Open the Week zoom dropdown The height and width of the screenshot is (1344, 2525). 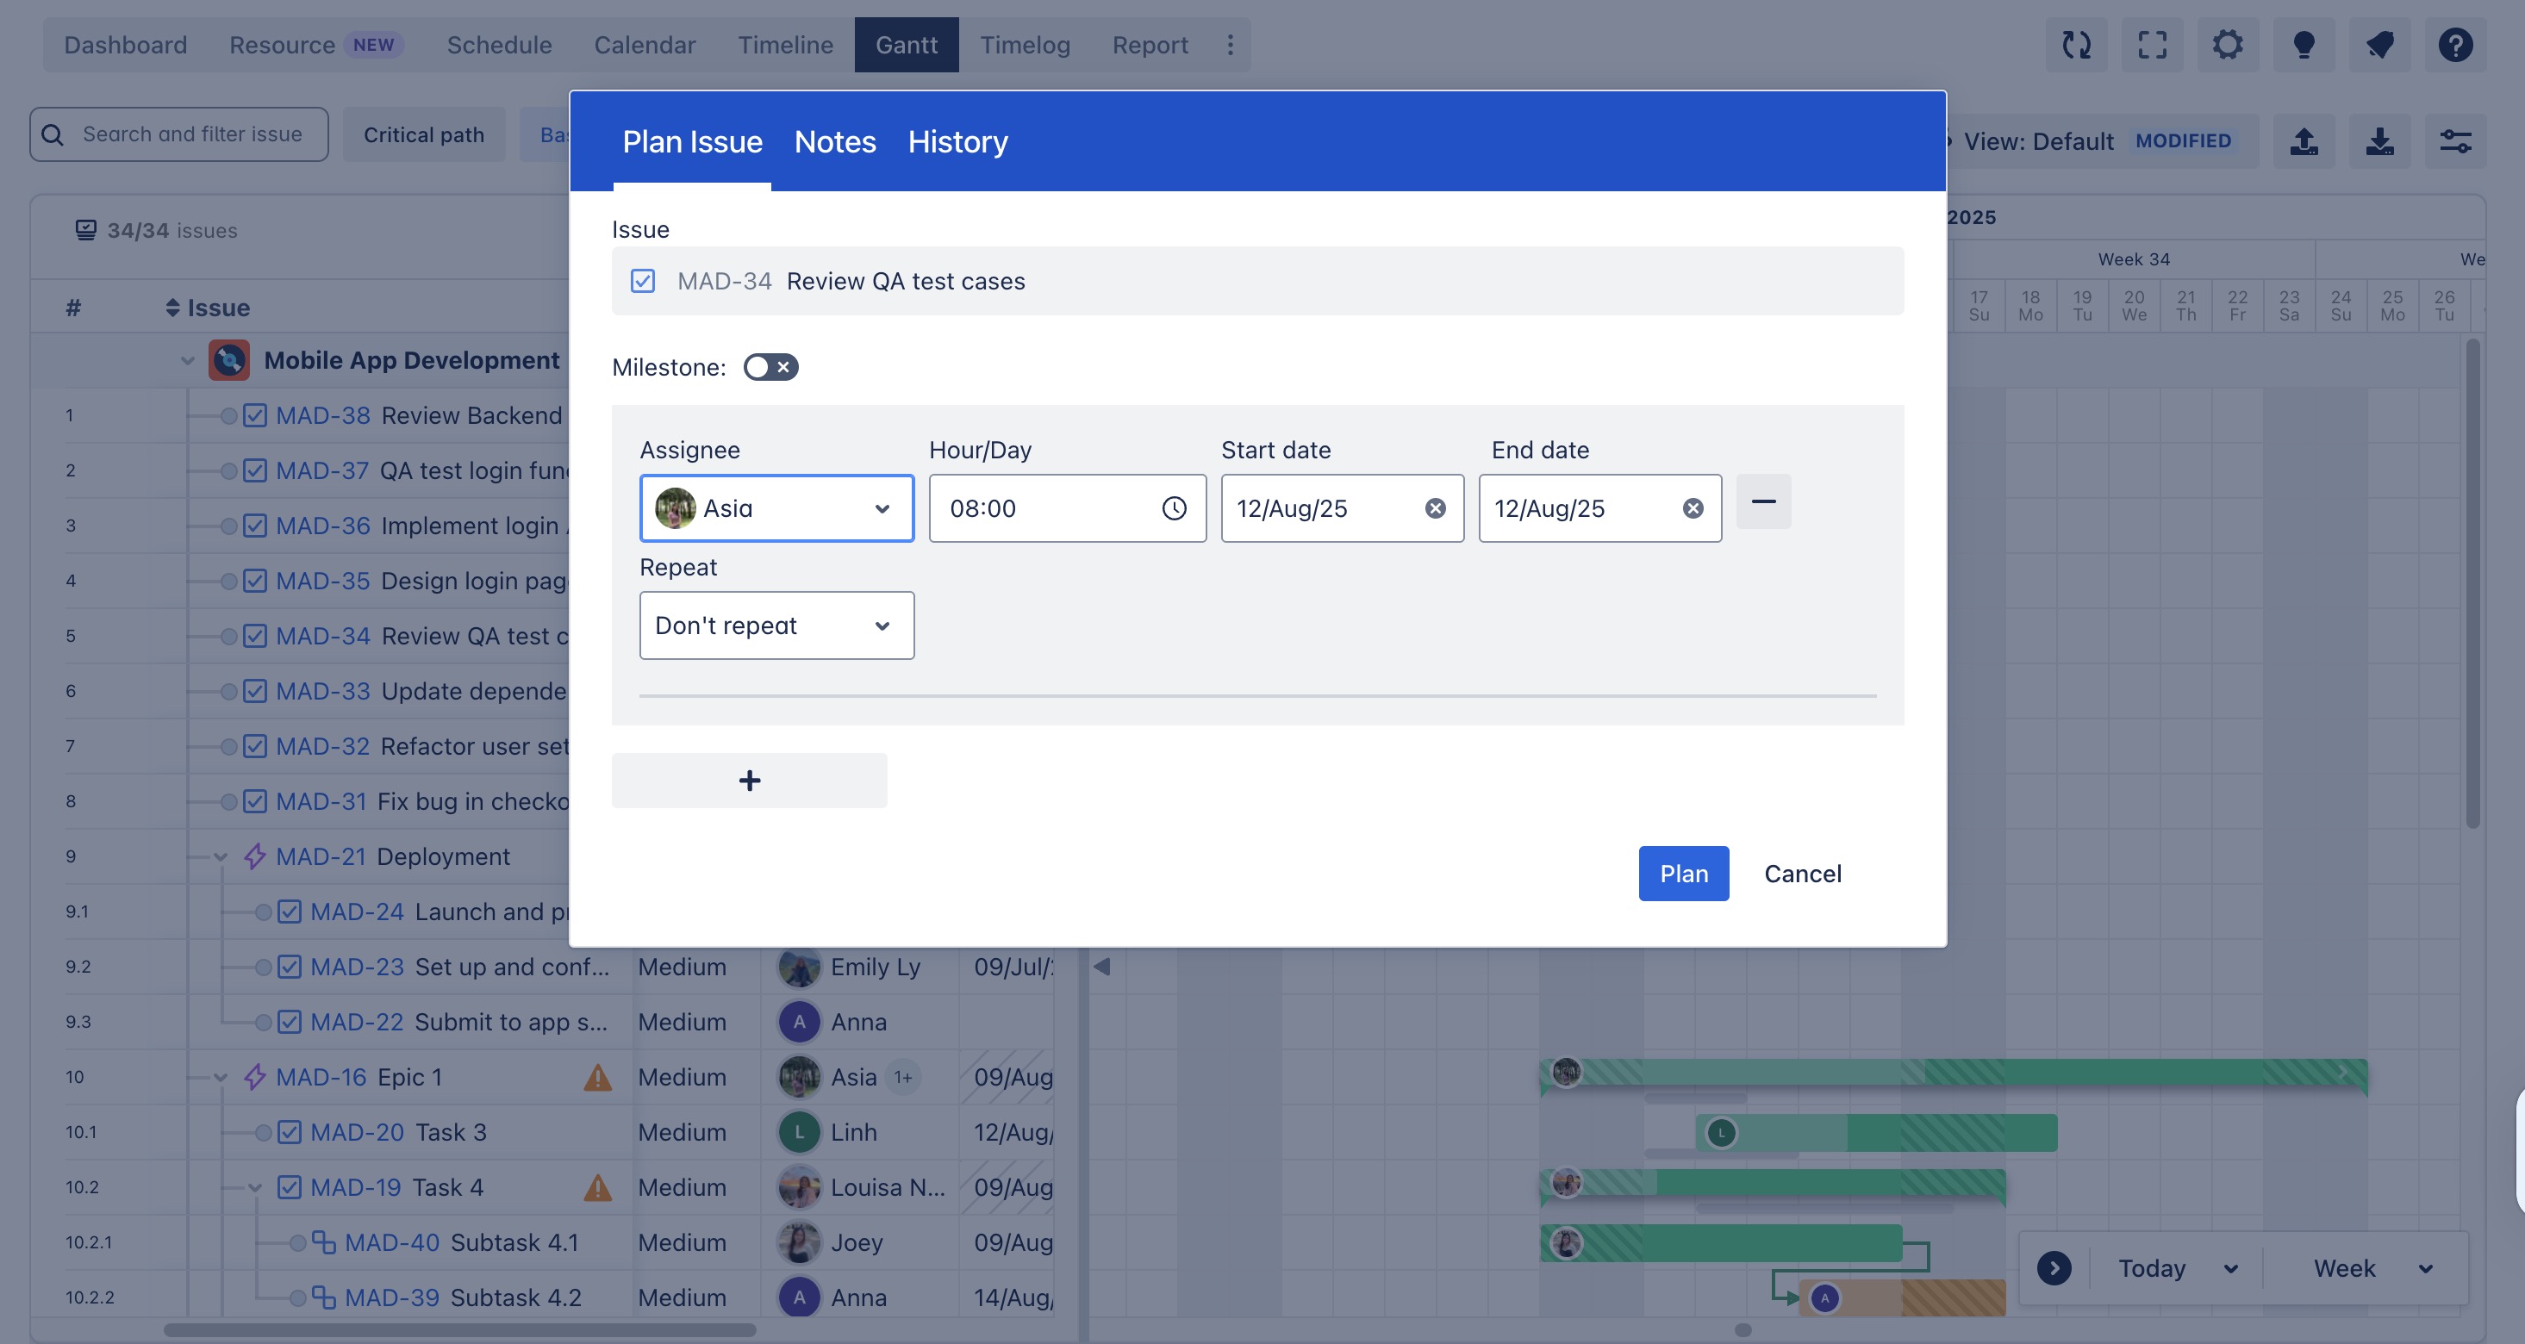click(2372, 1268)
